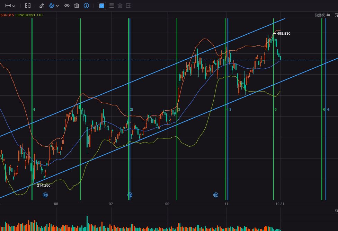Toggle drawings visibility with eye icon
This screenshot has width=338, height=231.
pos(67,6)
